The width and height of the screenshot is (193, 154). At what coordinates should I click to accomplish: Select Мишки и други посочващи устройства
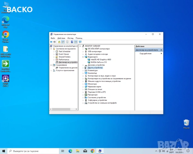coord(104,81)
